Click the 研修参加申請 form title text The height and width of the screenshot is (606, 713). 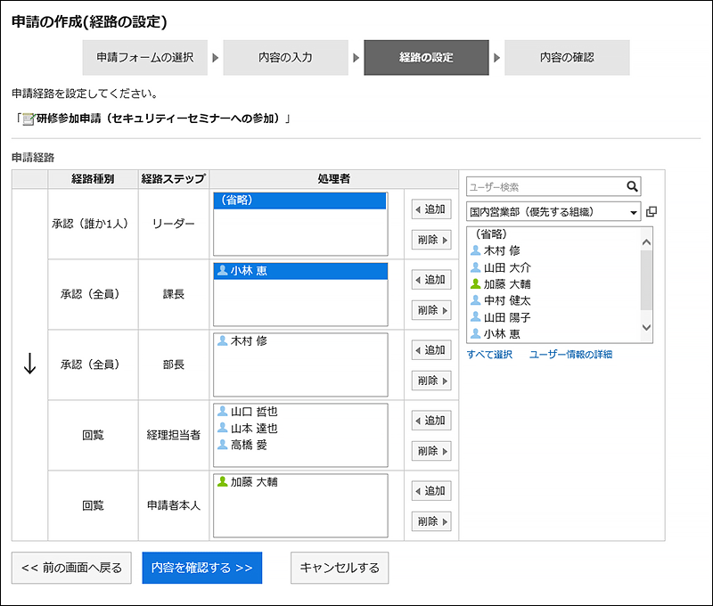pyautogui.click(x=160, y=119)
